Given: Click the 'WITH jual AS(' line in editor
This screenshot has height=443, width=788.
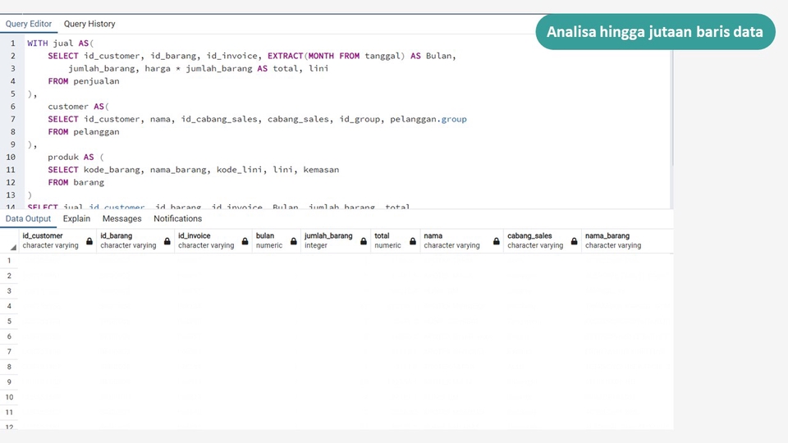Looking at the screenshot, I should (x=60, y=43).
